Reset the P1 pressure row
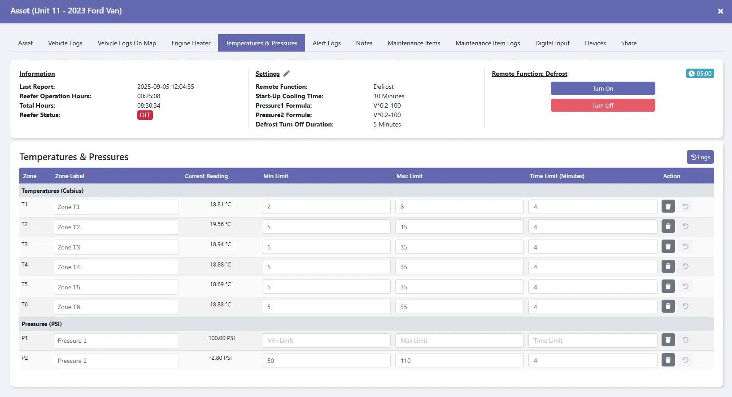Image resolution: width=732 pixels, height=397 pixels. (x=685, y=340)
